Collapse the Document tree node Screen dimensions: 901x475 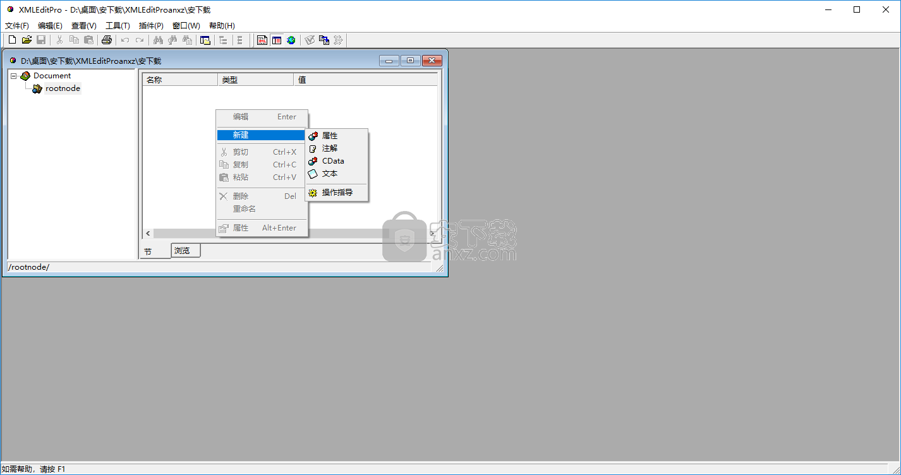coord(14,76)
